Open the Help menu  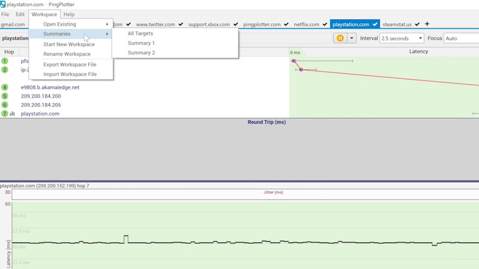click(x=69, y=14)
